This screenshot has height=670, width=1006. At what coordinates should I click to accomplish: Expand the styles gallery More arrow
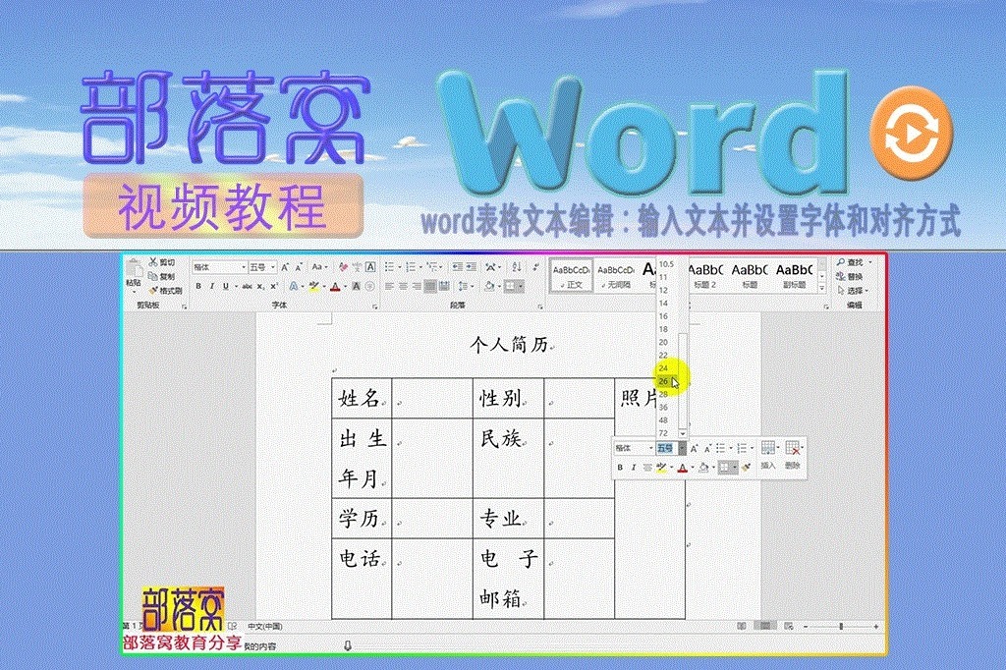(x=822, y=287)
